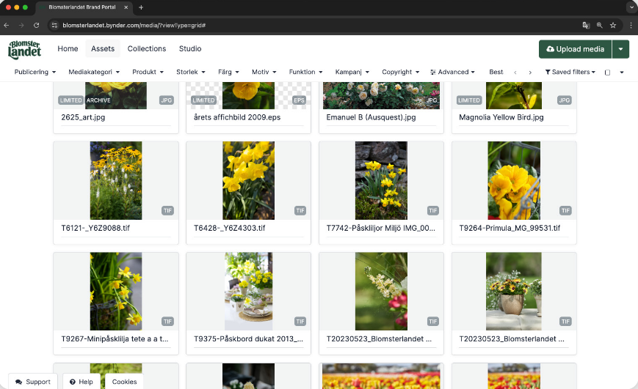Image resolution: width=638 pixels, height=389 pixels.
Task: Click the Blomsterlandet logo
Action: pyautogui.click(x=25, y=50)
